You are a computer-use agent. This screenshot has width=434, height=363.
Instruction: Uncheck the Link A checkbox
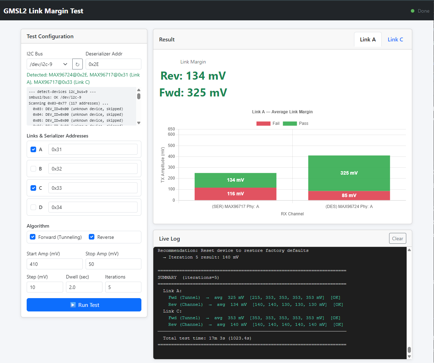click(x=33, y=149)
